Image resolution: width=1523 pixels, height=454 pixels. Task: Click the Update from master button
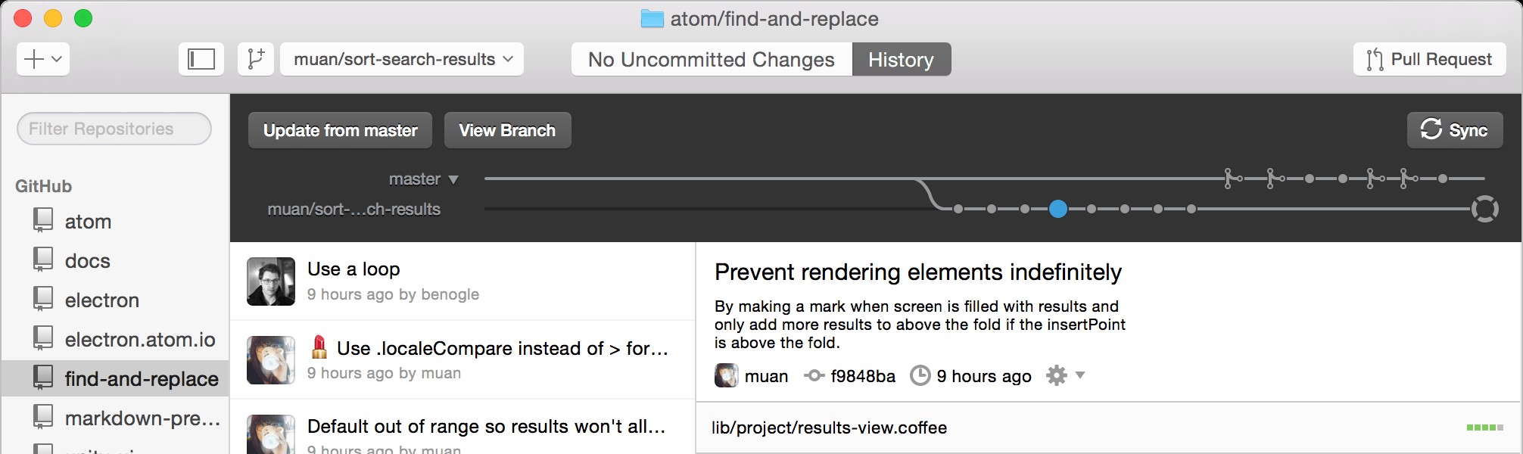(339, 129)
